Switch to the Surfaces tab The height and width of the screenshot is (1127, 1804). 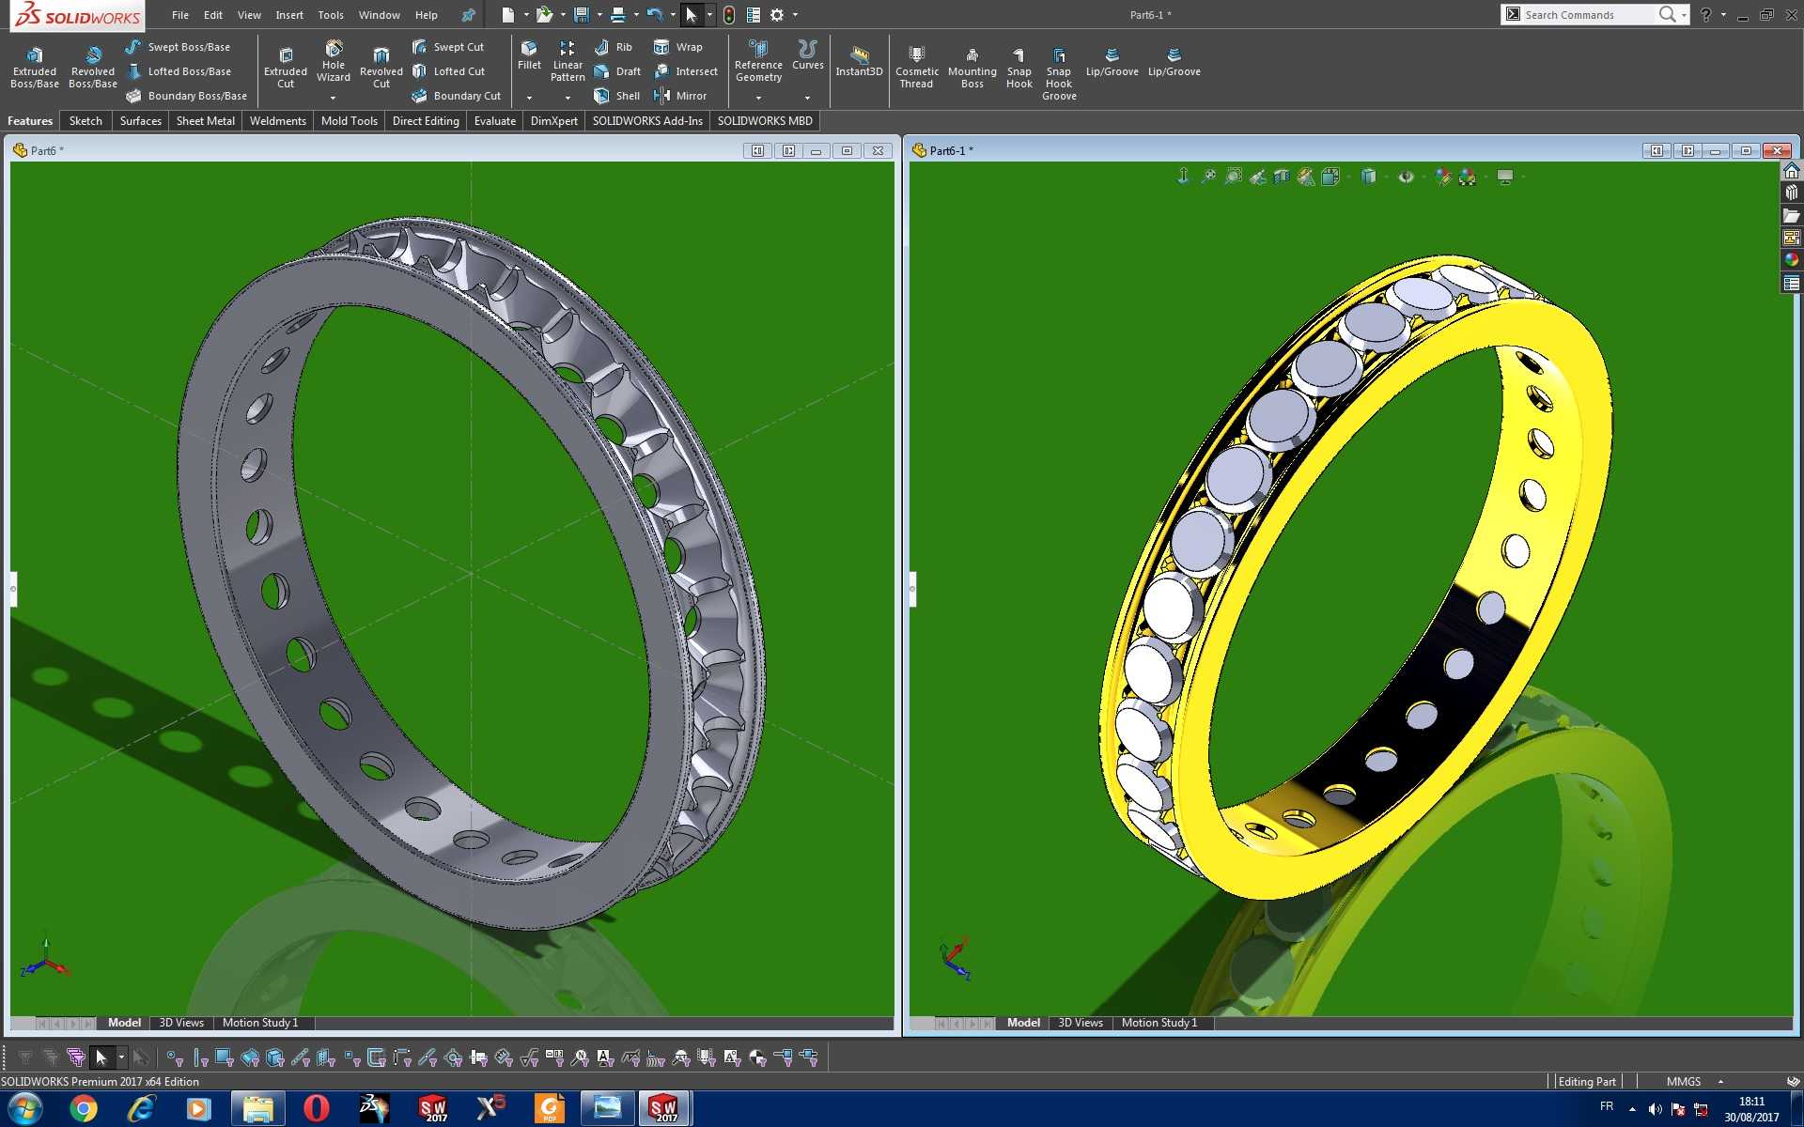pos(141,121)
